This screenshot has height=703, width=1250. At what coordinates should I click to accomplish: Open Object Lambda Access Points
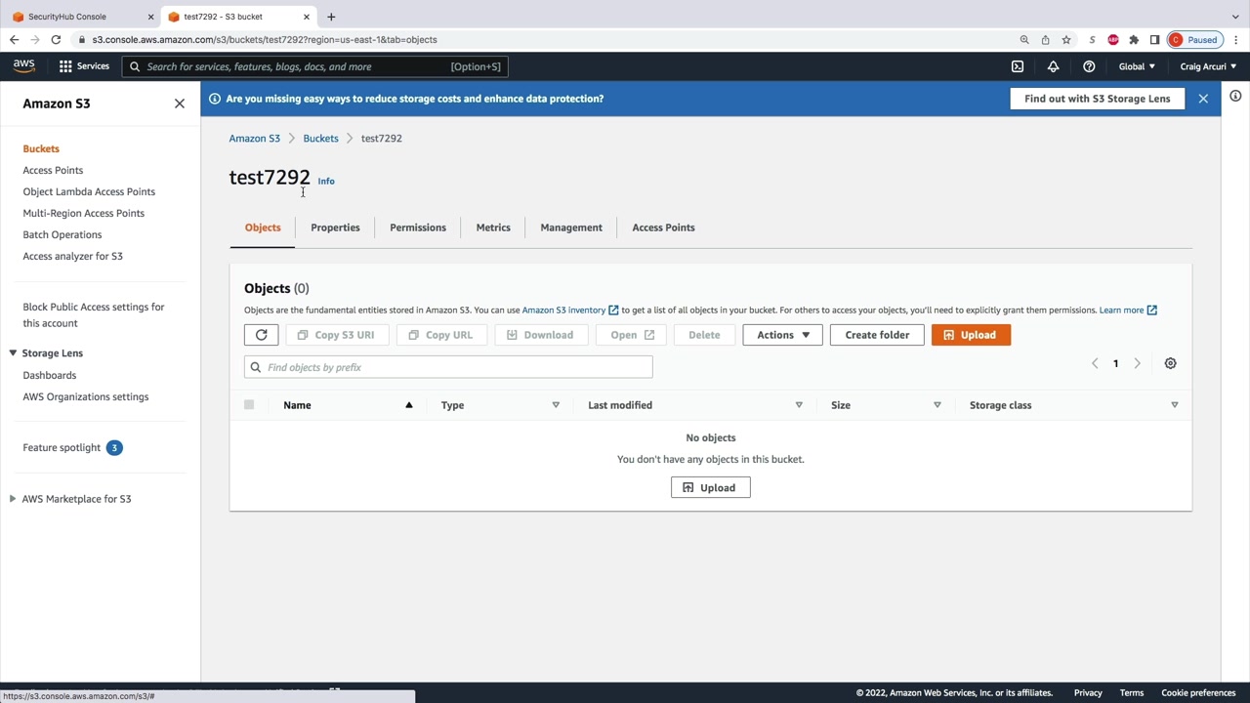89,191
